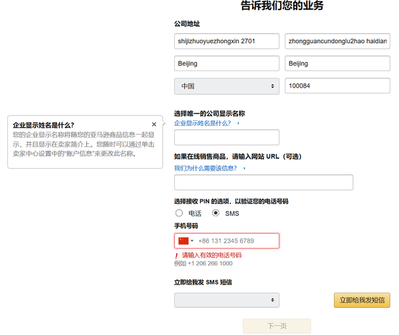Close the 企业显示姓名是什么 tooltip popup
Image resolution: width=399 pixels, height=335 pixels.
tap(154, 124)
